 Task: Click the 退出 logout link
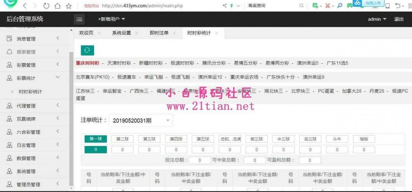(x=399, y=19)
